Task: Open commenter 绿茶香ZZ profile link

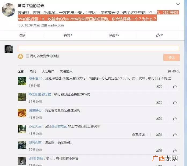Action: (35, 78)
